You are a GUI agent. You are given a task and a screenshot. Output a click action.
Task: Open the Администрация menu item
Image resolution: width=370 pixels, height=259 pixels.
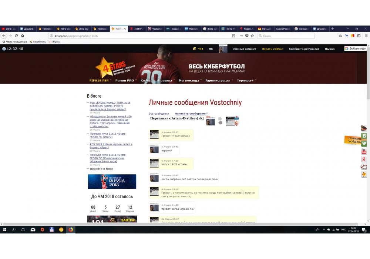click(218, 80)
